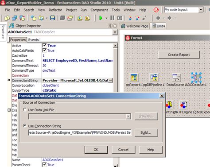Open the dropdown arrow next to Open icon
Image resolution: width=210 pixels, height=167 pixels.
click(47, 18)
